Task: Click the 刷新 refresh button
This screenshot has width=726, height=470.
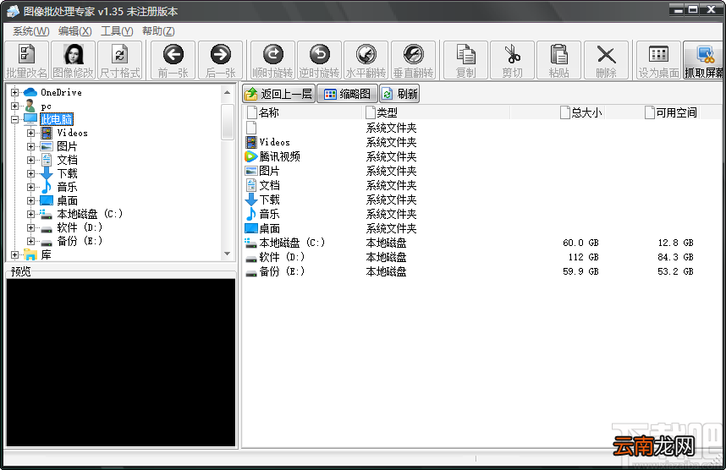Action: [399, 94]
